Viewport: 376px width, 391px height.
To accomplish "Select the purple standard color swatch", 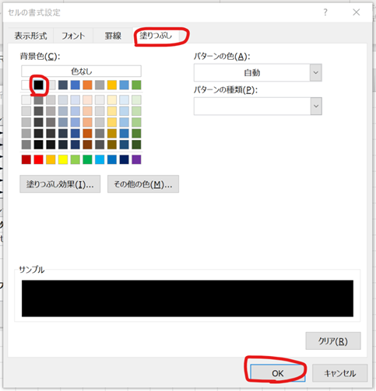I will click(136, 159).
